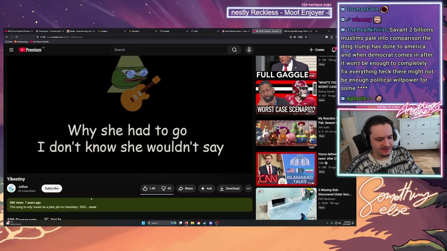Open File Explorer from the taskbar

192,223
